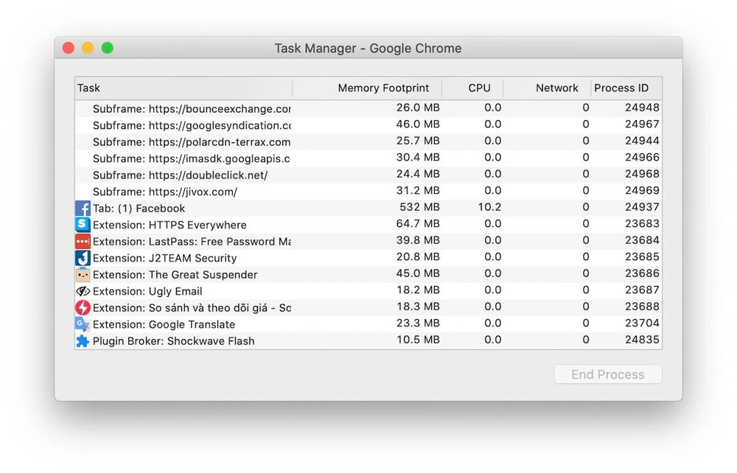Select the J2TEAM Security extension icon

click(83, 258)
